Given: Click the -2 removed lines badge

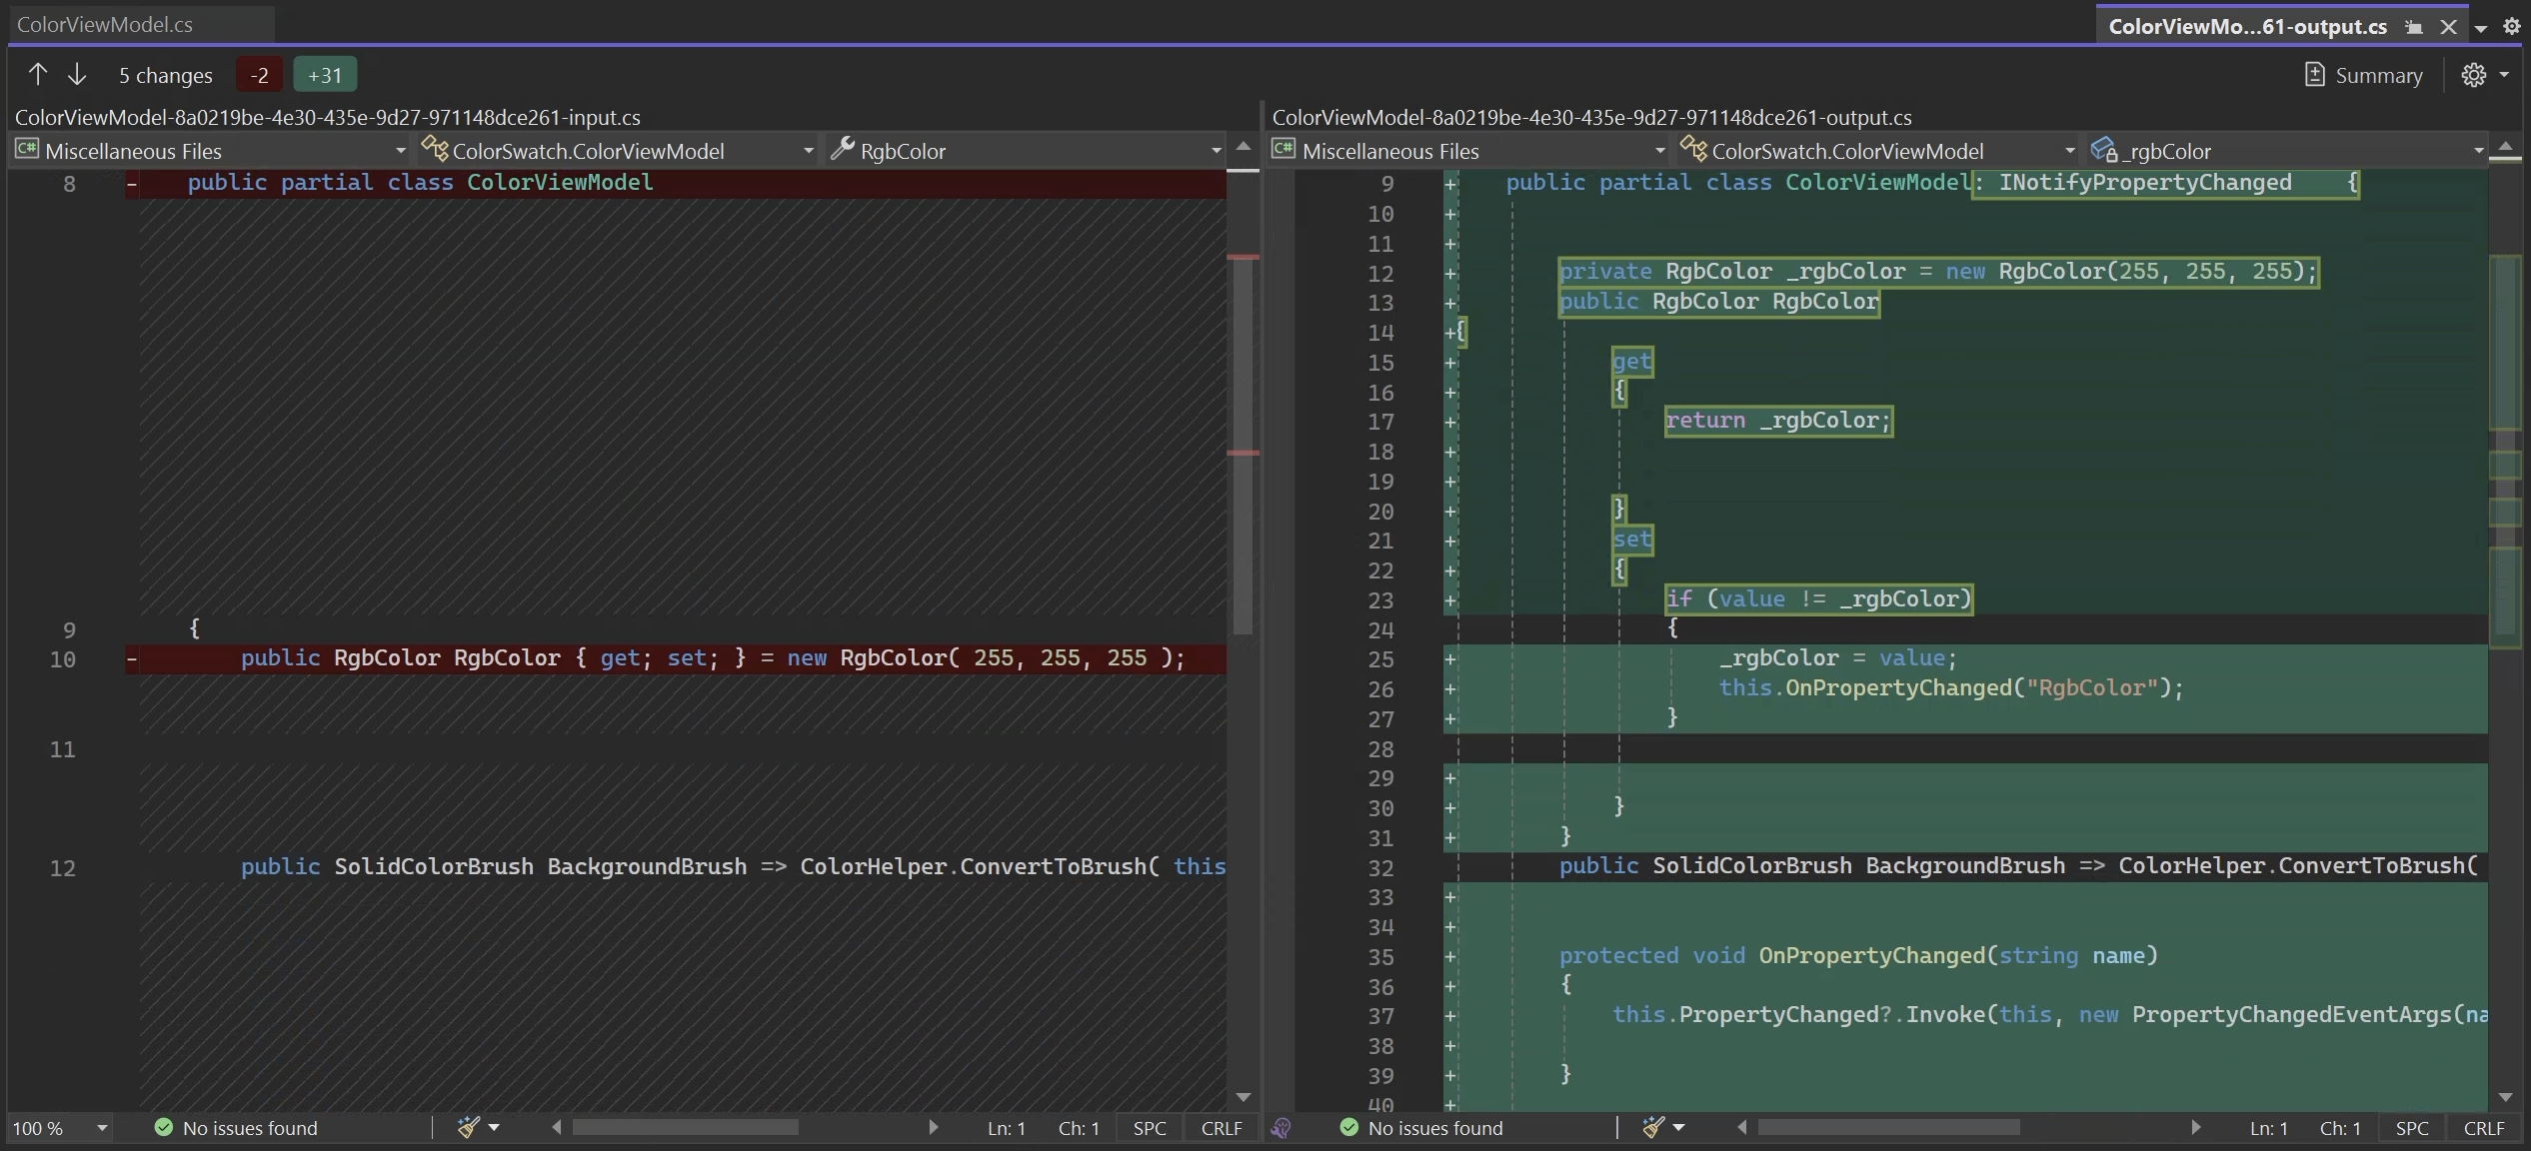Looking at the screenshot, I should [259, 75].
